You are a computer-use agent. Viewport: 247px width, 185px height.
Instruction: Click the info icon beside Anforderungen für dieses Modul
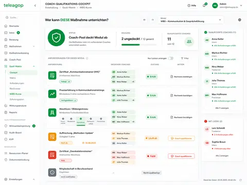(87, 58)
